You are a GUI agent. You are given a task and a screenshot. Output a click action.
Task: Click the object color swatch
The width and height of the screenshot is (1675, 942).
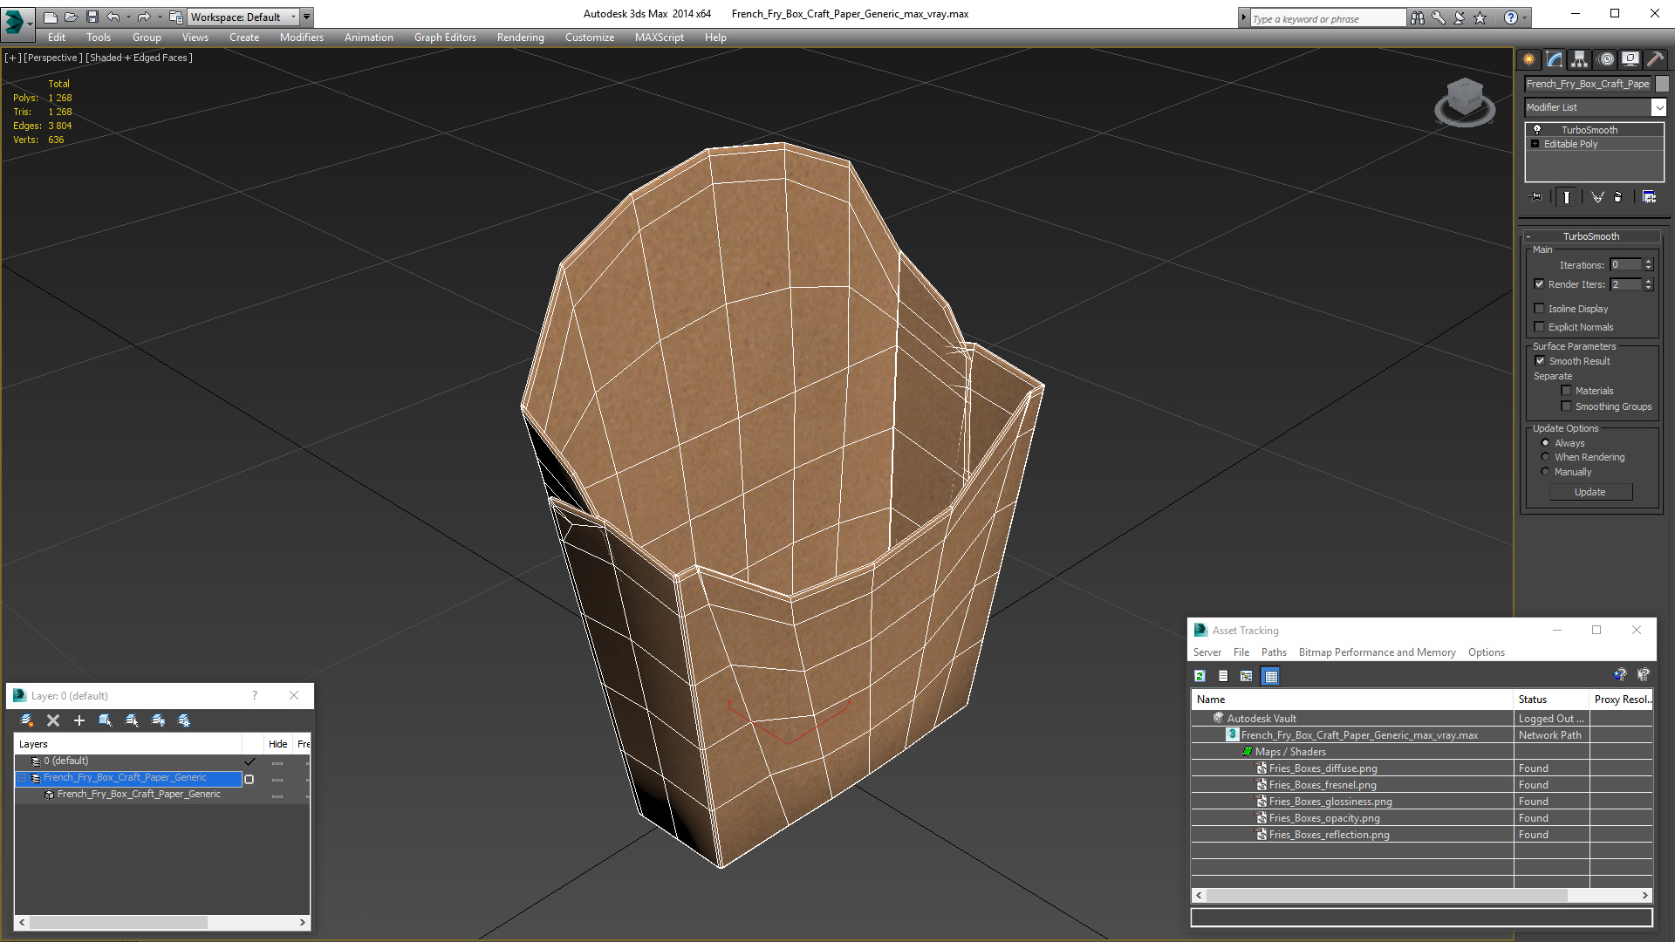tap(1663, 84)
